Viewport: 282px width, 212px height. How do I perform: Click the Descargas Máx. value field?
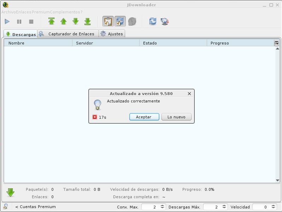[213, 207]
